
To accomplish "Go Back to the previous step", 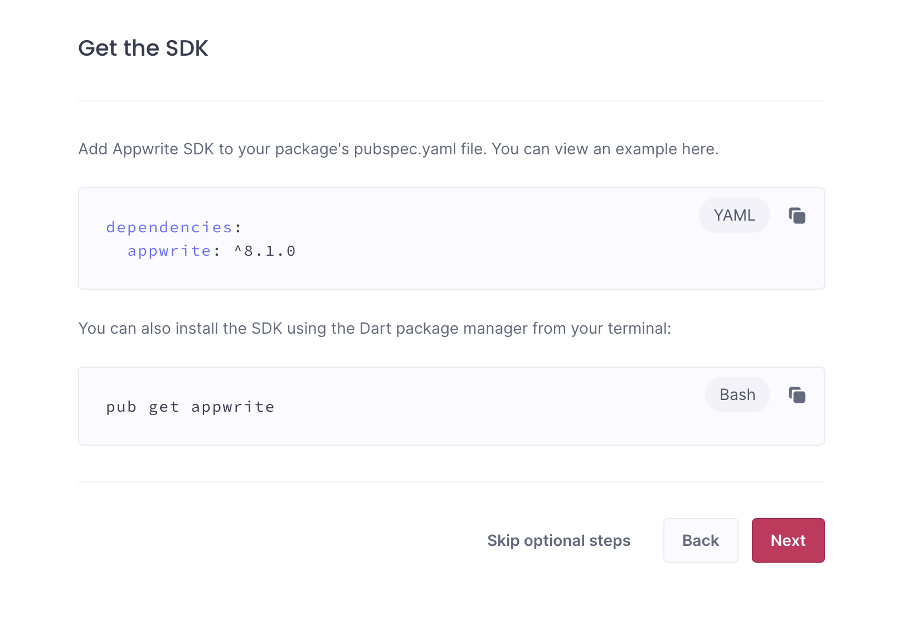I will [701, 540].
